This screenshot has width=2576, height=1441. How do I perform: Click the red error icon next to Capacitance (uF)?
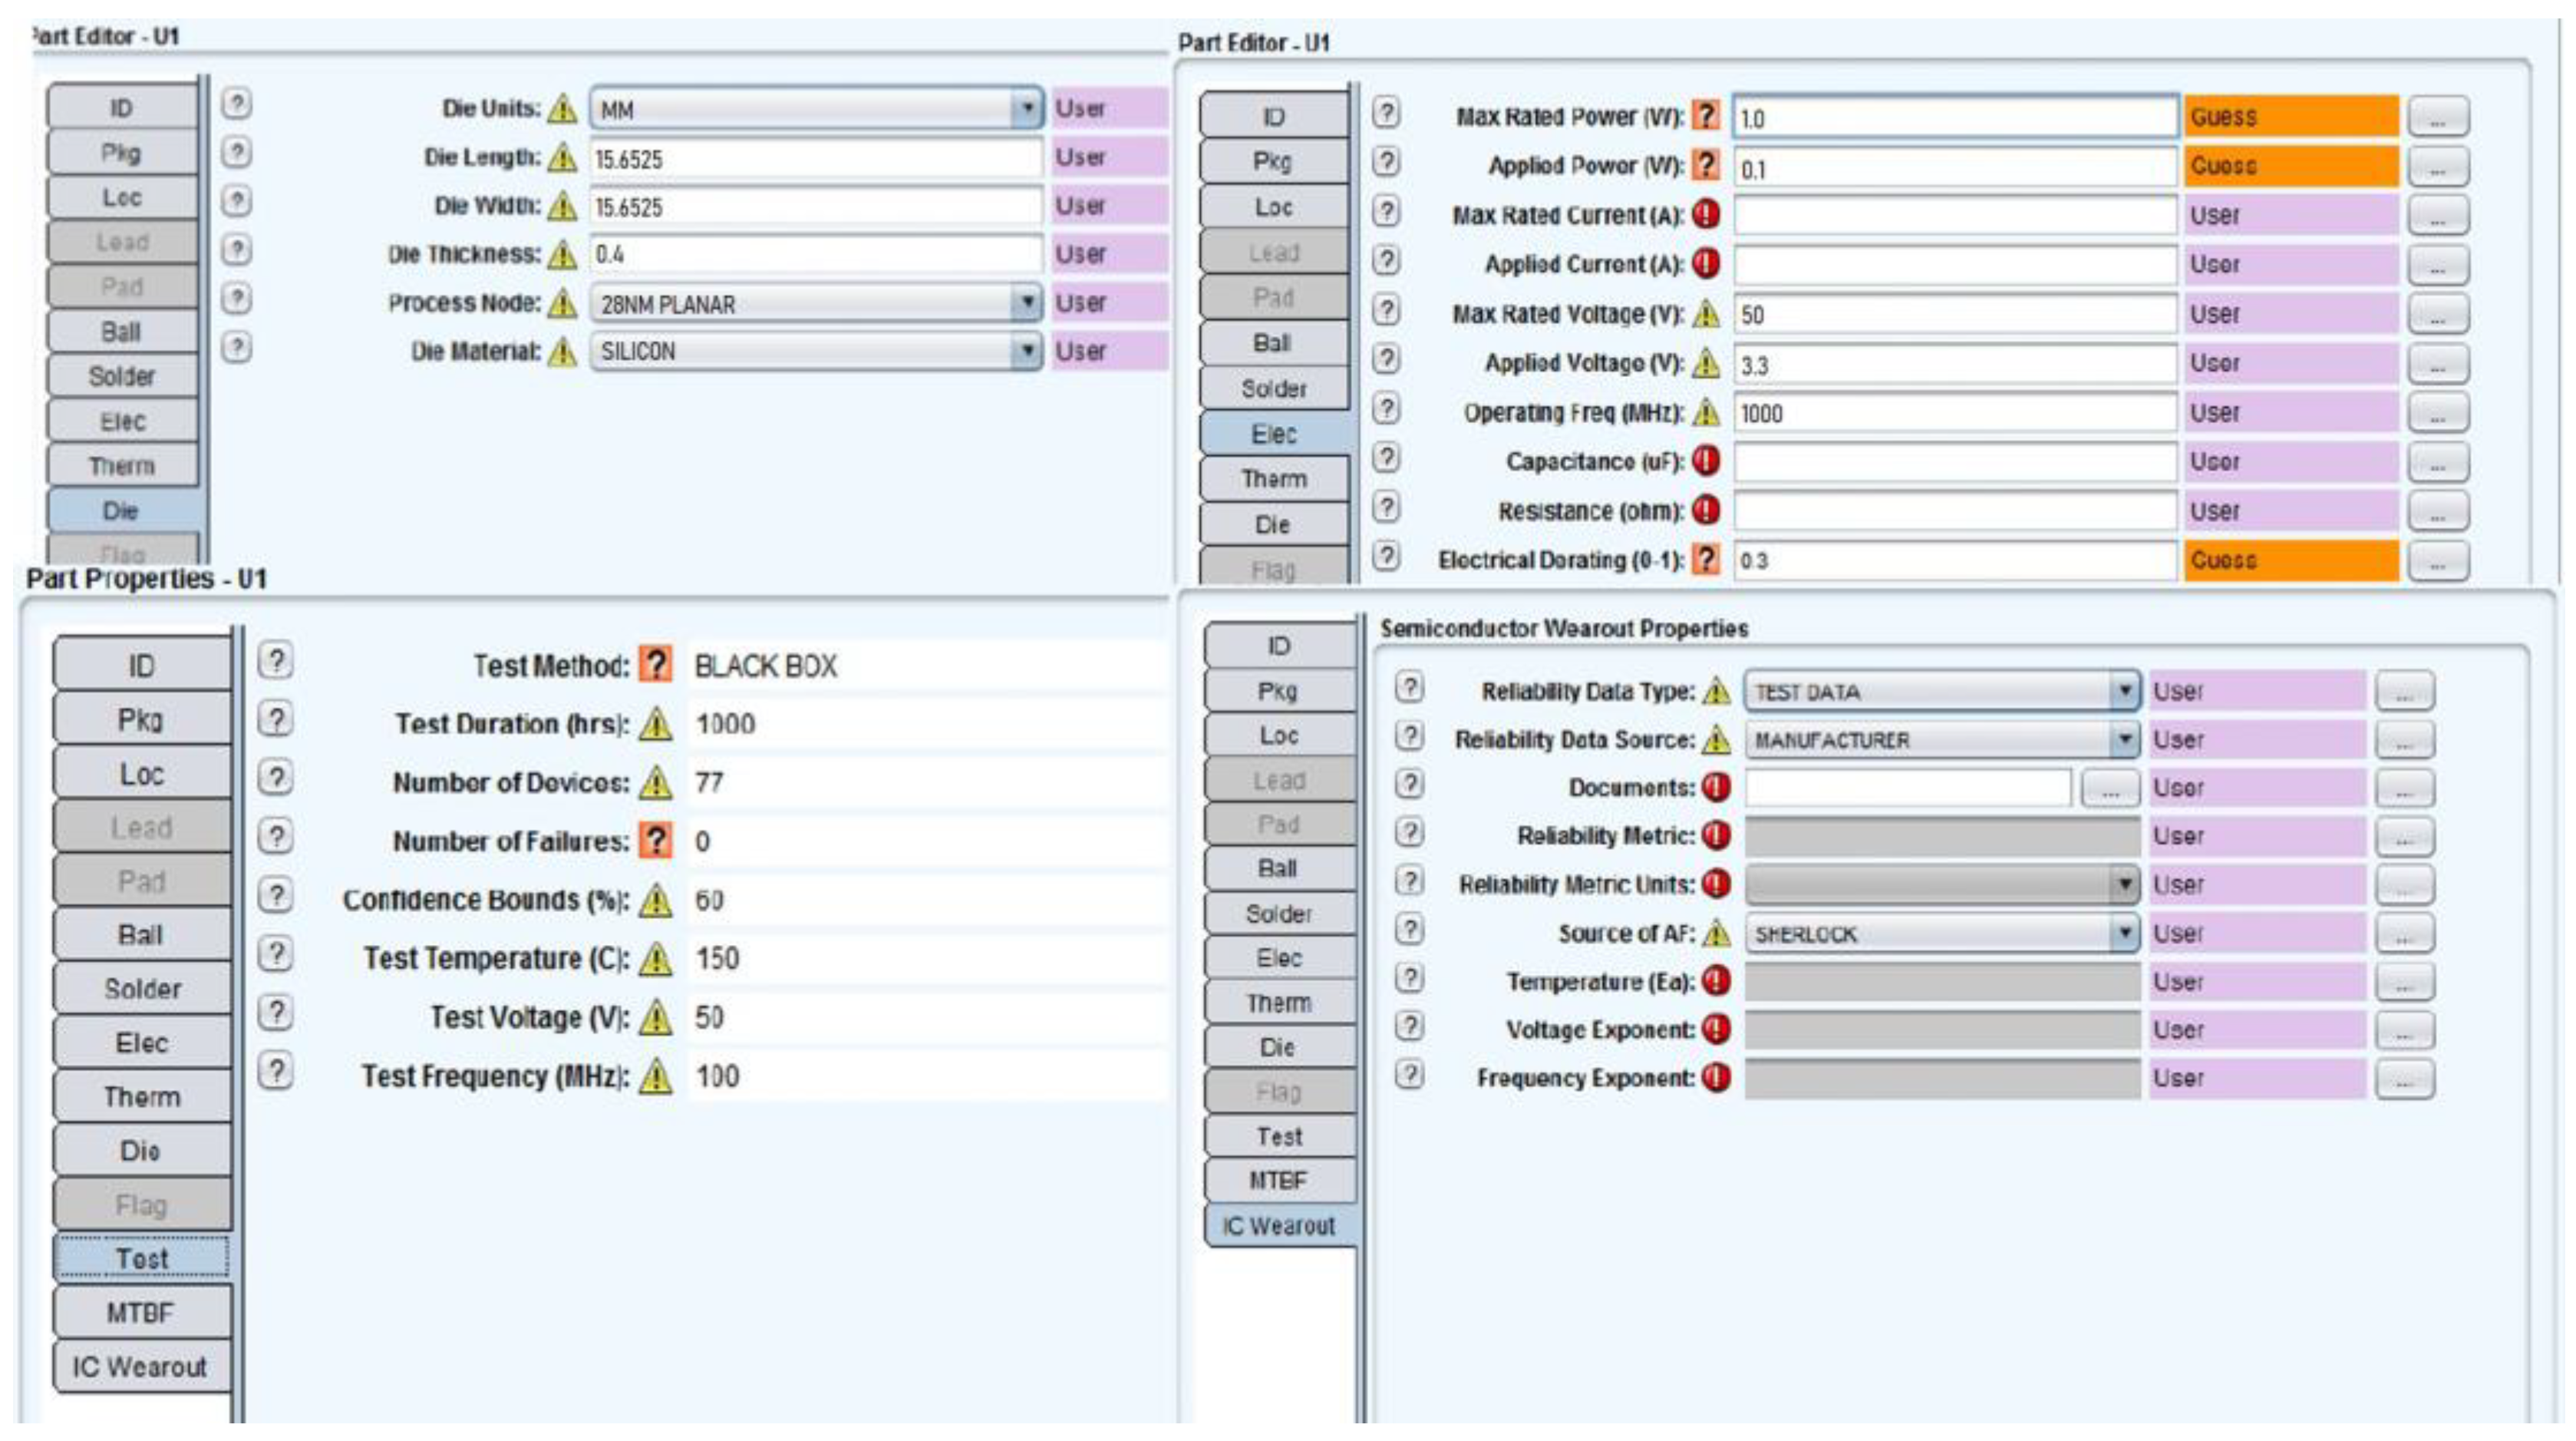point(1706,461)
